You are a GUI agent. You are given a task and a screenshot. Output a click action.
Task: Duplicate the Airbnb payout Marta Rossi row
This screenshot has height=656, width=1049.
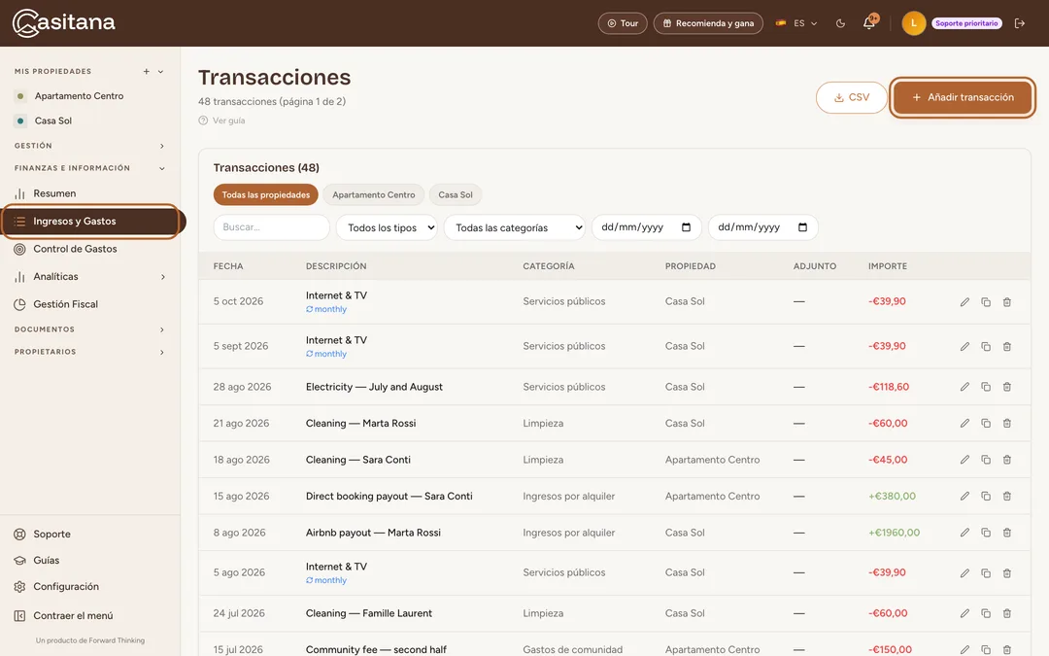click(x=986, y=533)
